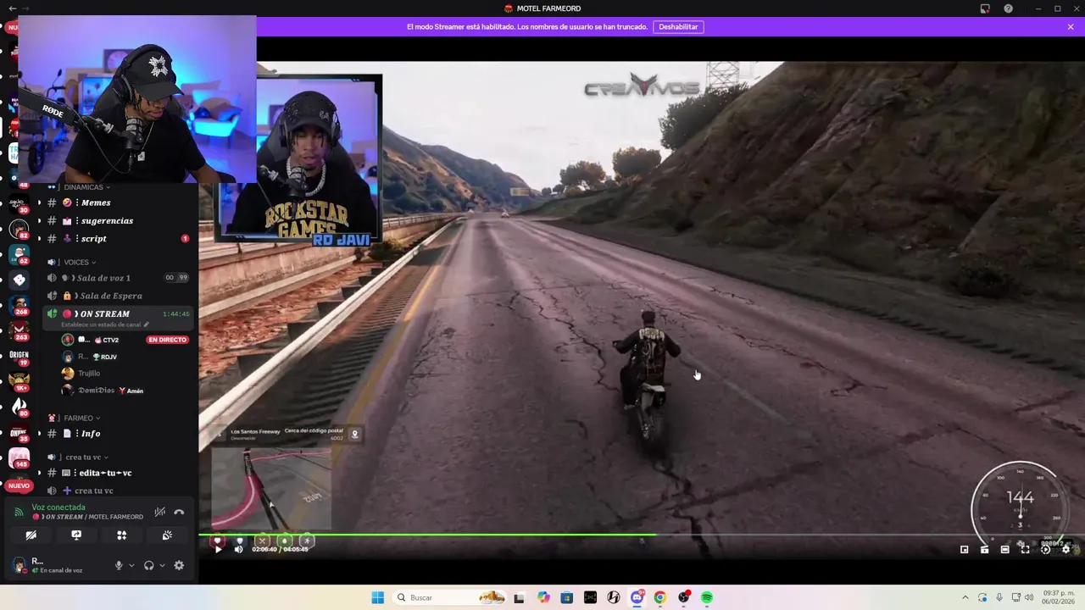
Task: Click 'Establece un estado de canal' text
Action: tap(101, 324)
